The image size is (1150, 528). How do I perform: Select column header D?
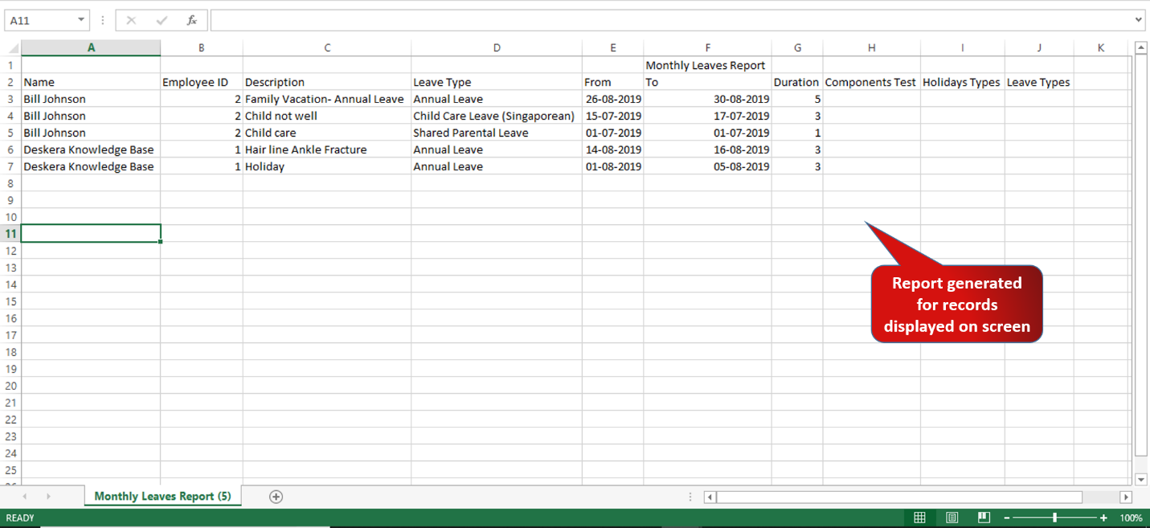497,47
